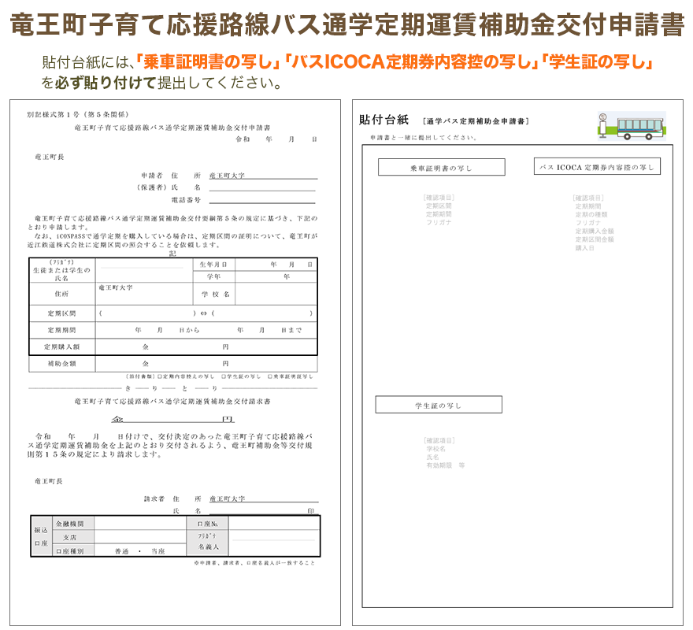Click the き り と り cut line
This screenshot has width=693, height=630.
click(x=172, y=388)
